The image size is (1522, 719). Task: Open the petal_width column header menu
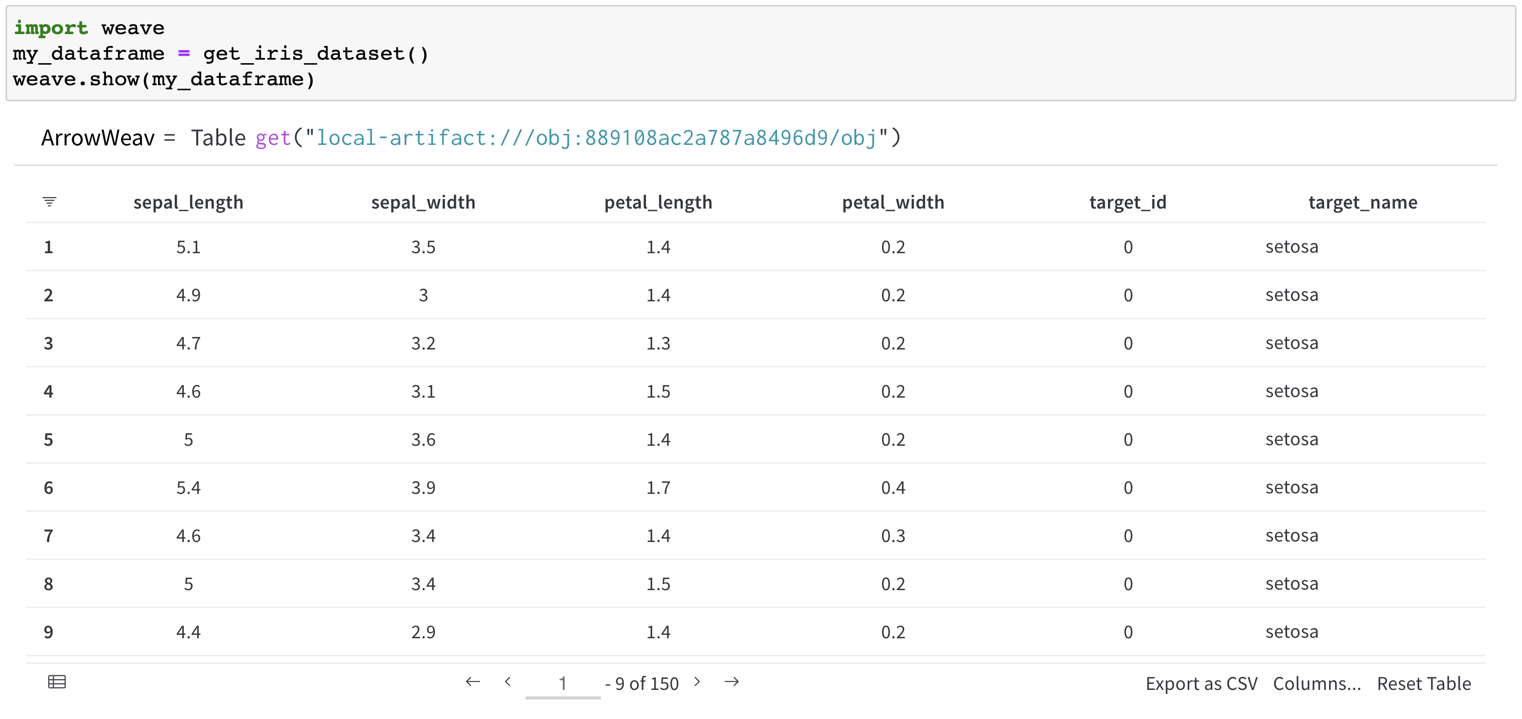893,203
